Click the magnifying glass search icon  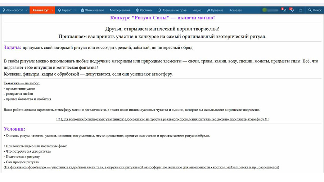(x=310, y=10)
